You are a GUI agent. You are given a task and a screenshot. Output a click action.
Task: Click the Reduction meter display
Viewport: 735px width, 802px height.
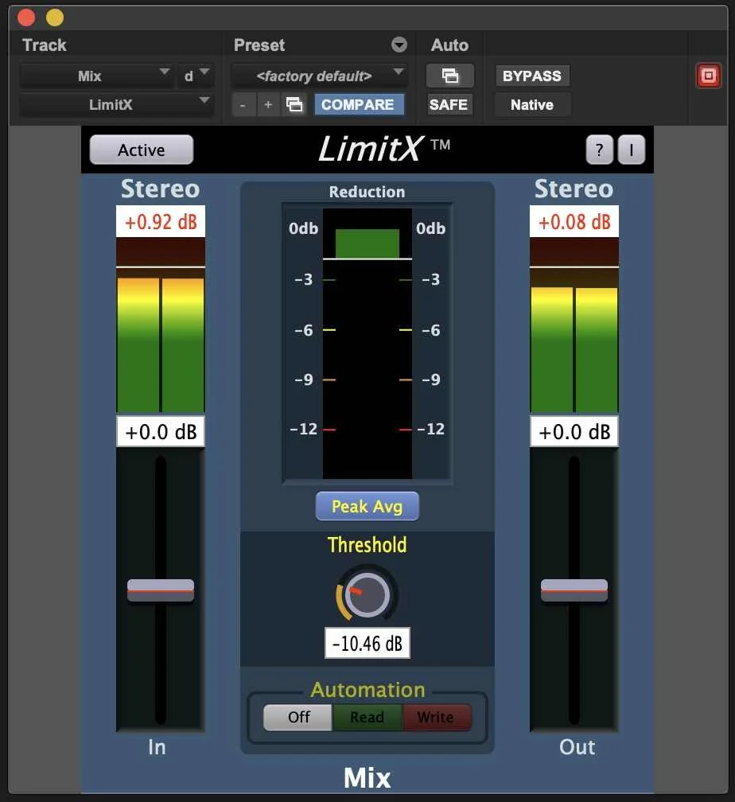[x=367, y=343]
